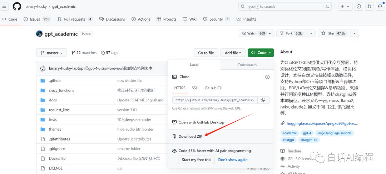The image size is (386, 174).
Task: Go to GitHub home via Octocat logo
Action: [17, 7]
